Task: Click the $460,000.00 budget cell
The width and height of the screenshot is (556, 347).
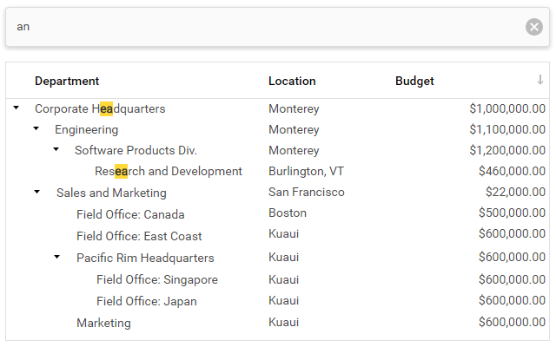Action: 512,171
